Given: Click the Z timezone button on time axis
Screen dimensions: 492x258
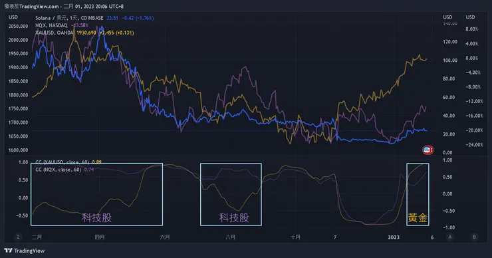Looking at the screenshot, I should 18,237.
